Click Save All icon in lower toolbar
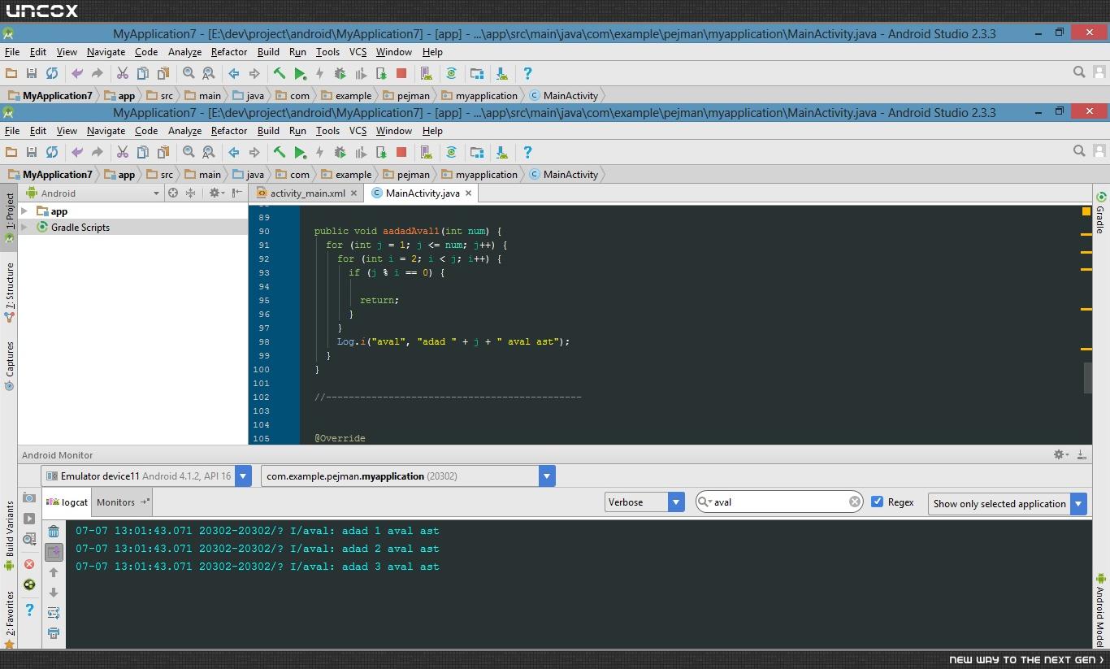 pyautogui.click(x=31, y=152)
